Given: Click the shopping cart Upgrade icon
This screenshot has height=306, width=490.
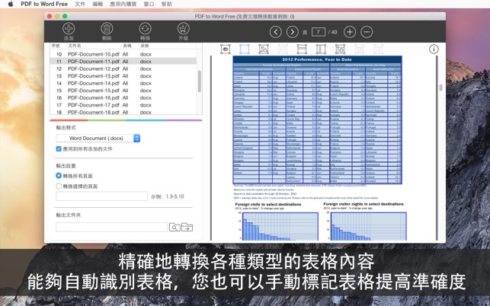Looking at the screenshot, I should click(x=184, y=29).
